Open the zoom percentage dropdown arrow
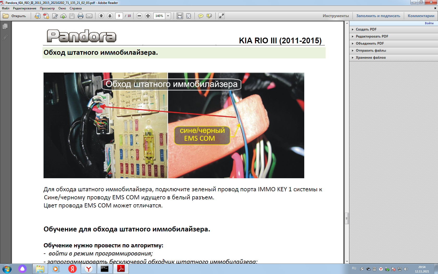Image resolution: width=438 pixels, height=274 pixels. coord(168,16)
